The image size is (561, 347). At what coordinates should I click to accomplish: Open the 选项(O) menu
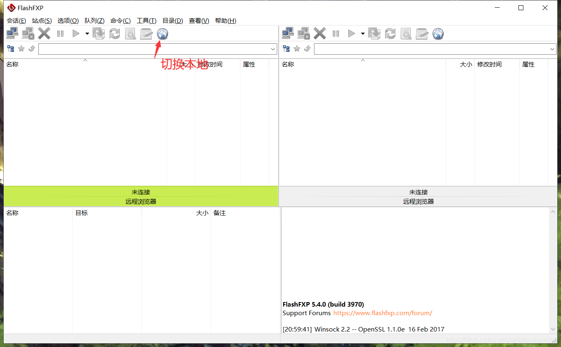point(68,21)
